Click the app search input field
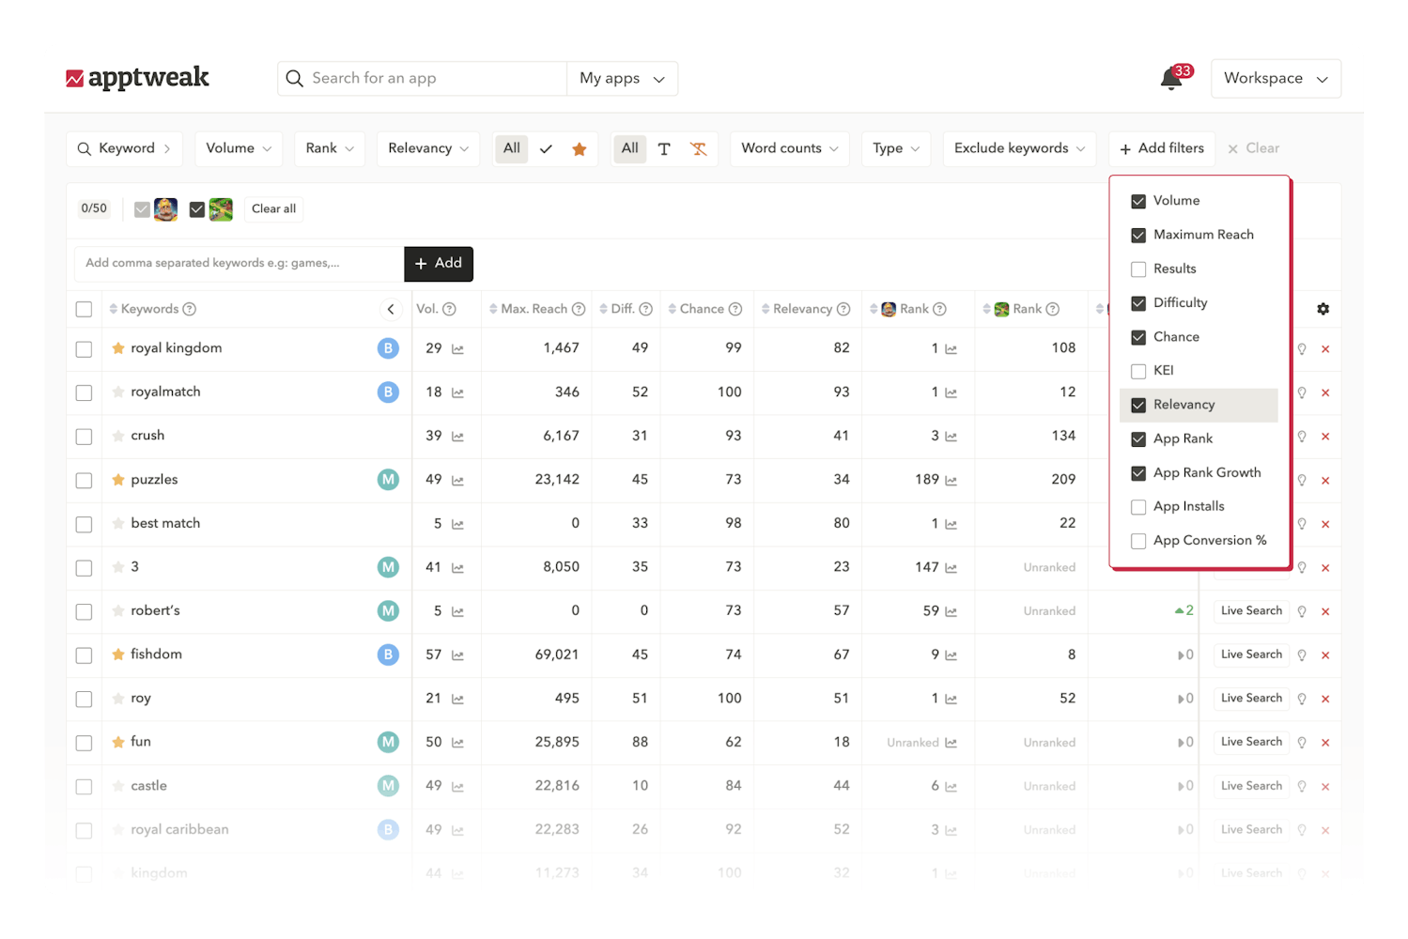This screenshot has height=939, width=1408. (423, 78)
